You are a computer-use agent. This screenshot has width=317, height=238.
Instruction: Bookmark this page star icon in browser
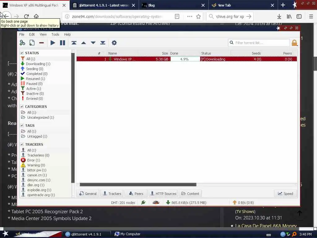coord(198,16)
